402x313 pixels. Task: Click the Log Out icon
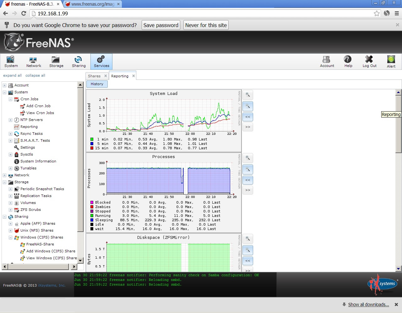(369, 62)
